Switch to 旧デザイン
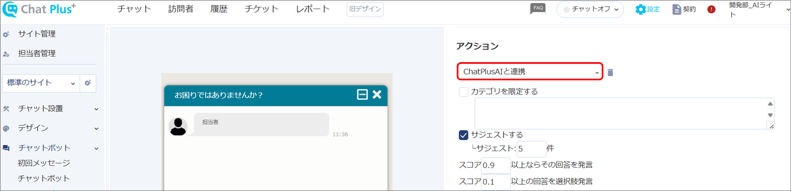 click(x=365, y=9)
